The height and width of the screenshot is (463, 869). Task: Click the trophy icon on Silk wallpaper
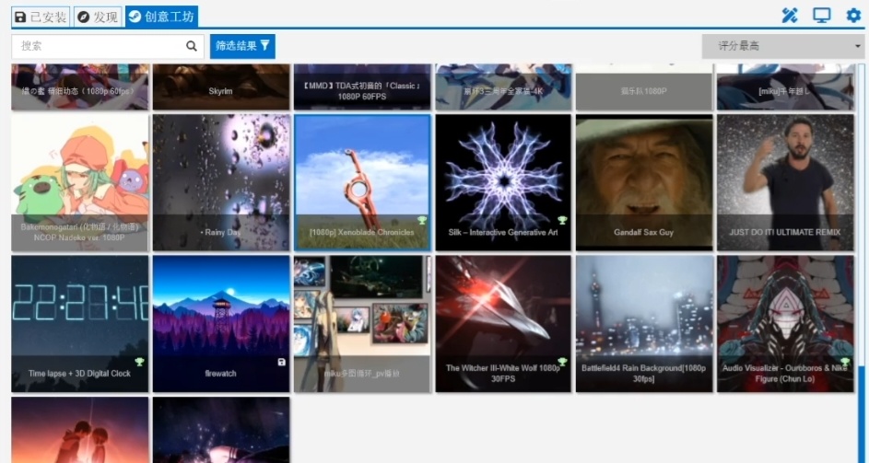point(562,220)
